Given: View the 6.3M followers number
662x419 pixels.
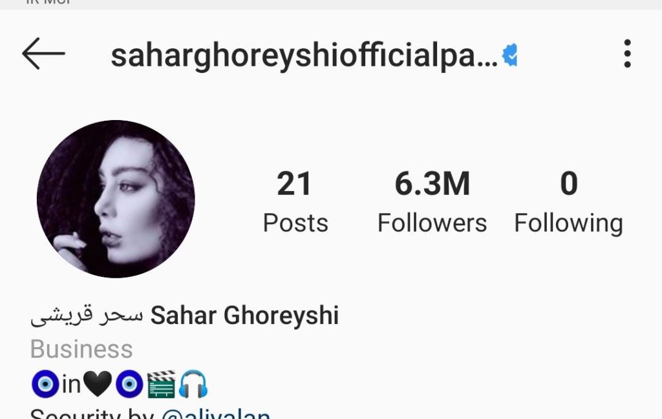Looking at the screenshot, I should 432,184.
